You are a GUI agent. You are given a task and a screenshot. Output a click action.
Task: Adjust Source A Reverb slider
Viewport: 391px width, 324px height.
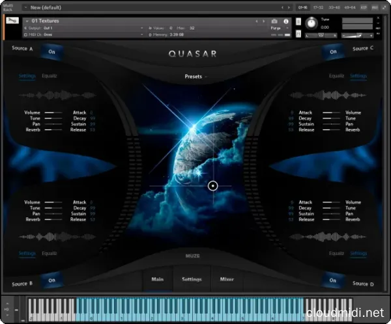coord(53,129)
